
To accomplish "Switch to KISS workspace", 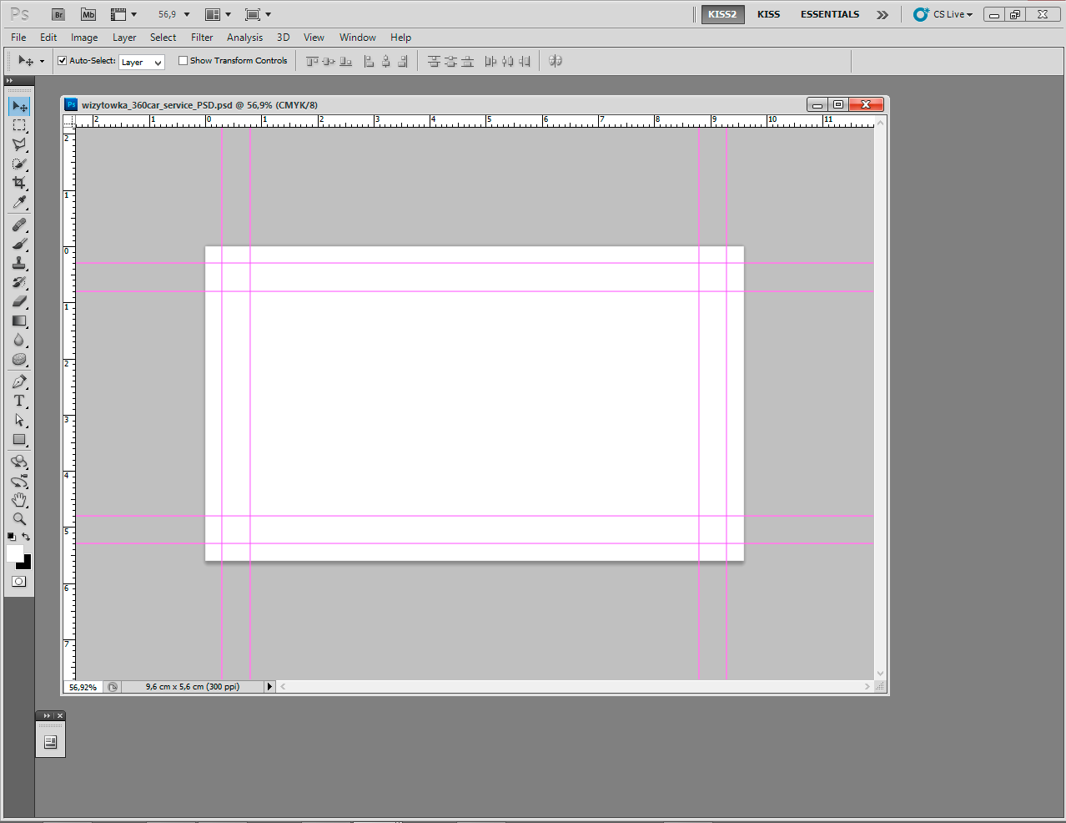I will [768, 14].
